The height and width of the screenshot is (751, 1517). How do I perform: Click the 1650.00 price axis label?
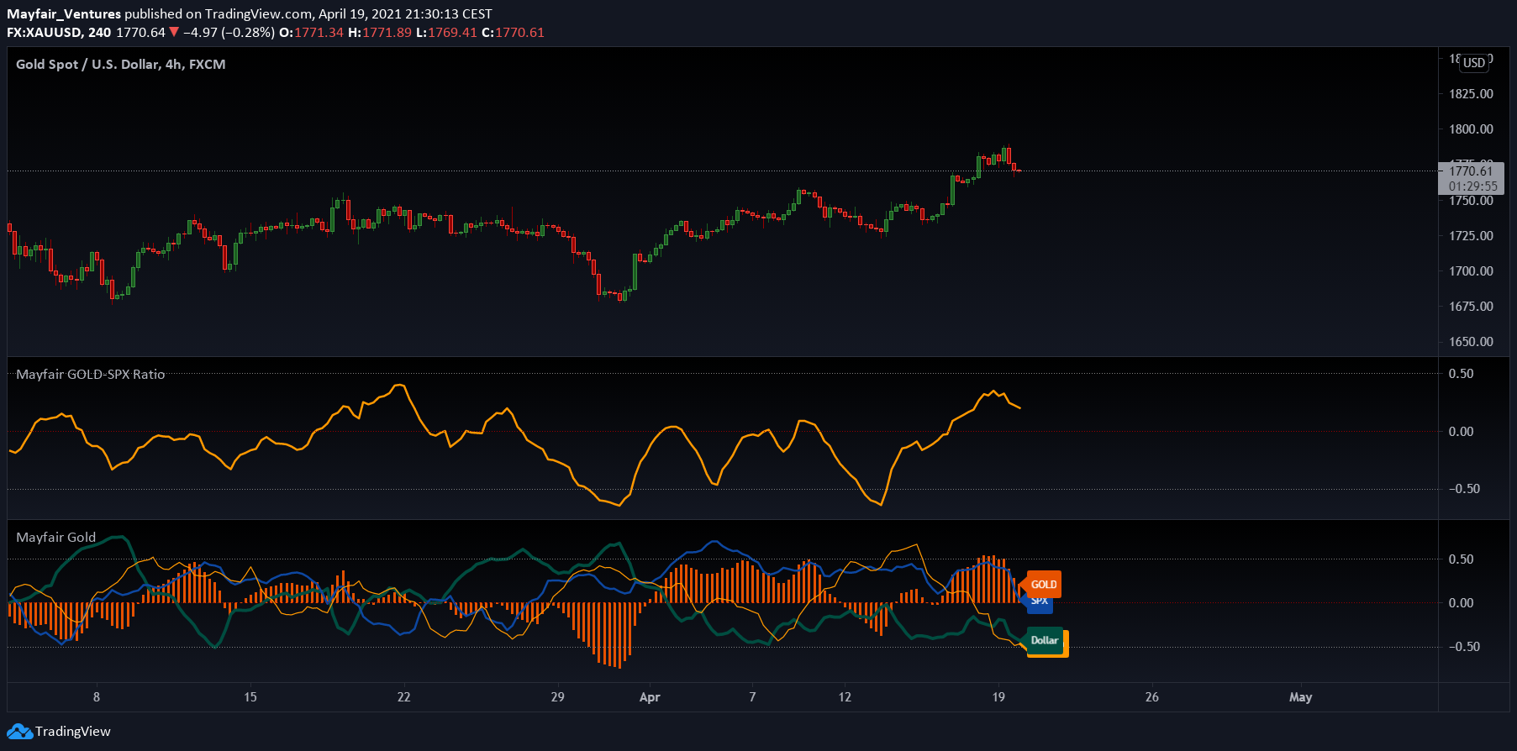pyautogui.click(x=1471, y=342)
